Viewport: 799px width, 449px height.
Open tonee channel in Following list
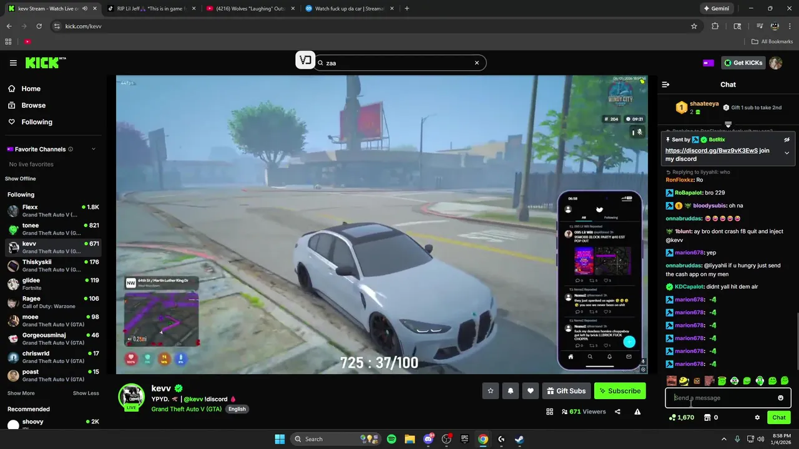tap(53, 229)
